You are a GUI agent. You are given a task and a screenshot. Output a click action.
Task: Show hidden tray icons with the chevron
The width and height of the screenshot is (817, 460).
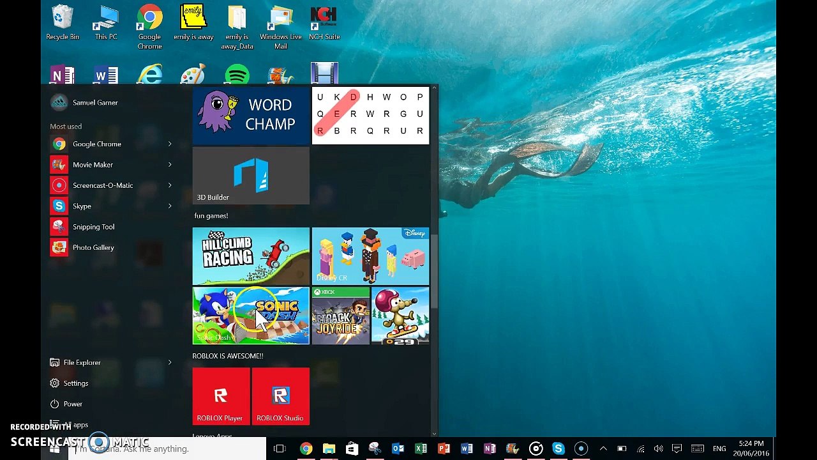pos(603,448)
